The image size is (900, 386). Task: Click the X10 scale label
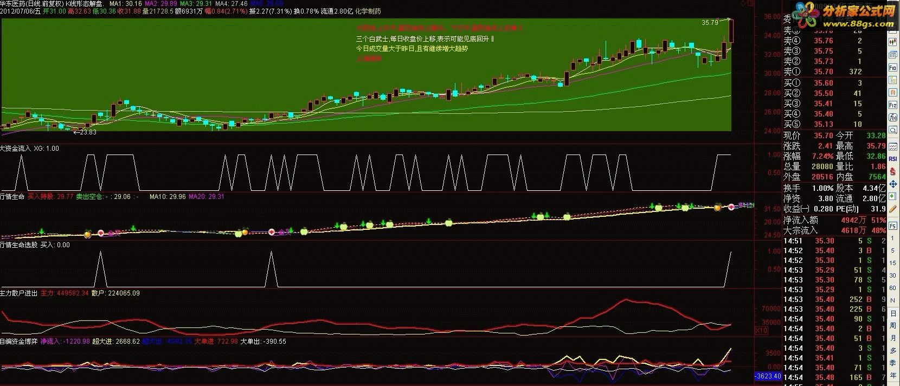[x=761, y=330]
